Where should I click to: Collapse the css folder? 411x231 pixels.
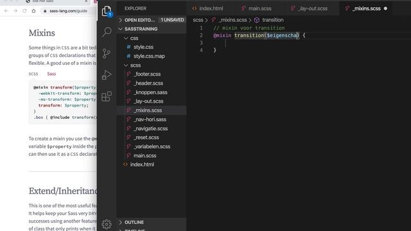pyautogui.click(x=126, y=38)
